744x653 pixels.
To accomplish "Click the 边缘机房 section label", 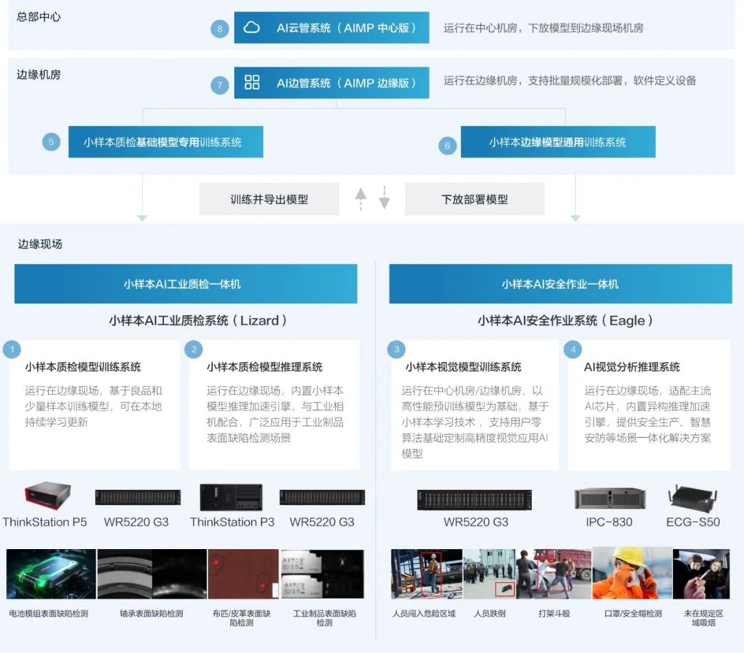I will (39, 74).
